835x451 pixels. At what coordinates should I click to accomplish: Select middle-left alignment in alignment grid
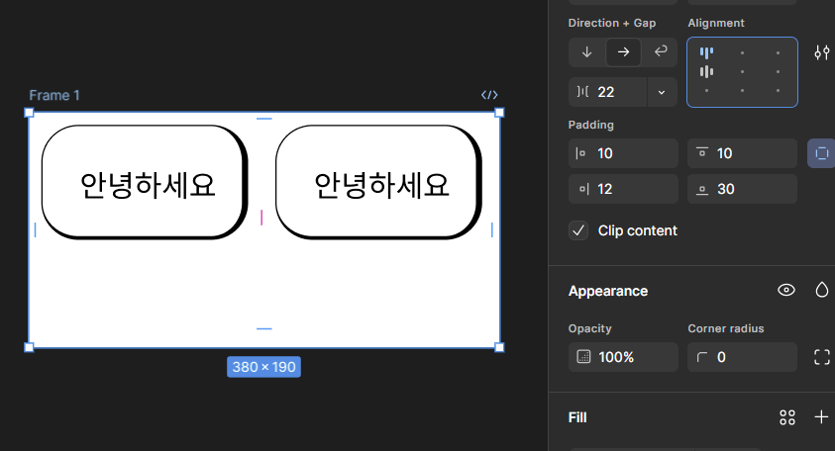point(706,72)
